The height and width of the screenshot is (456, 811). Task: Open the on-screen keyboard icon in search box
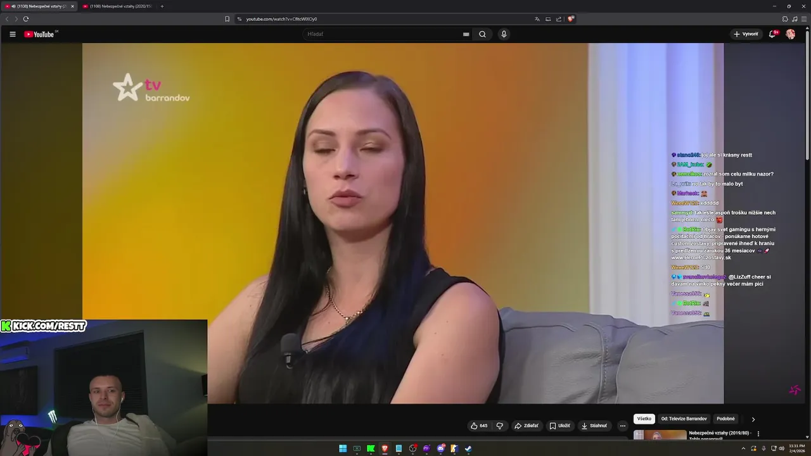tap(466, 34)
